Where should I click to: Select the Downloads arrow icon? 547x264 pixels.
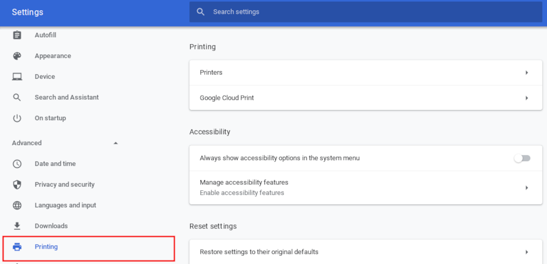[x=17, y=226]
